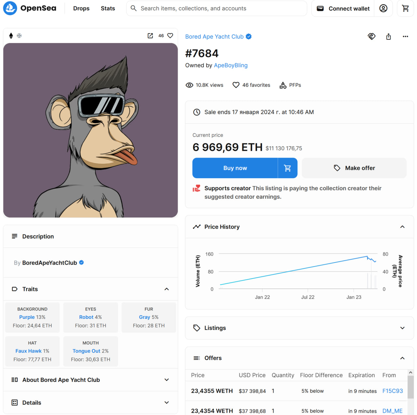Open offer sender F15C93 link
The width and height of the screenshot is (417, 415).
point(393,391)
